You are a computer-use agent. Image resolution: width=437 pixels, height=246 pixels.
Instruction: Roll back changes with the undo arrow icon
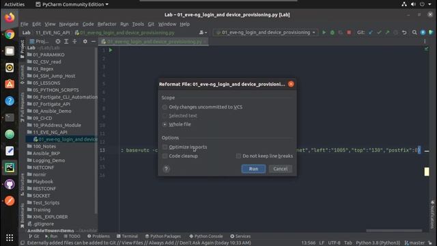coord(404,33)
